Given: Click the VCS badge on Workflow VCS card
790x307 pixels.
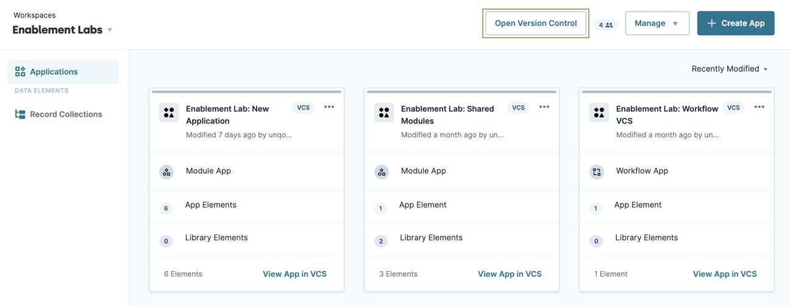Looking at the screenshot, I should [733, 108].
